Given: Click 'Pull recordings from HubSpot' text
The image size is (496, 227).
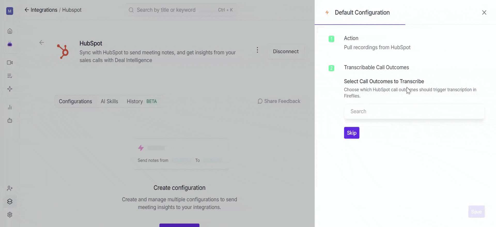Looking at the screenshot, I should coord(377,47).
